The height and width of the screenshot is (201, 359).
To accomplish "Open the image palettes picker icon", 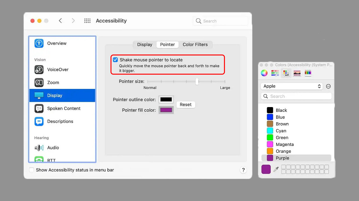I will [297, 73].
